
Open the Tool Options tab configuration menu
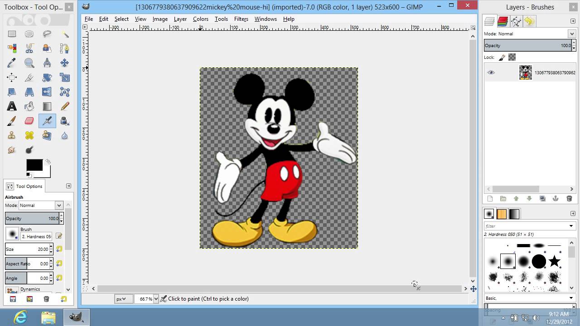(x=68, y=186)
